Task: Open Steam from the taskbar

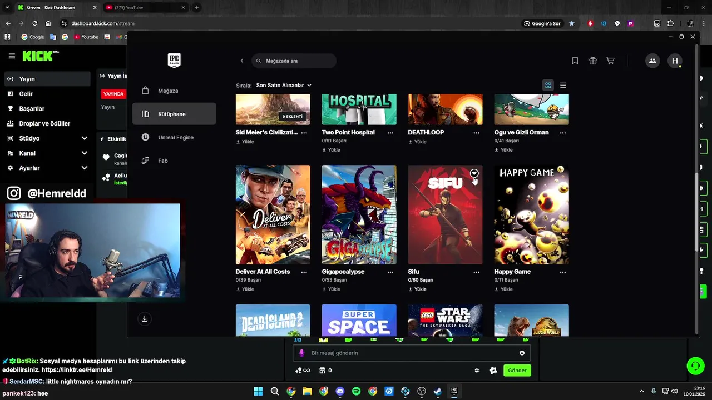Action: tap(438, 391)
